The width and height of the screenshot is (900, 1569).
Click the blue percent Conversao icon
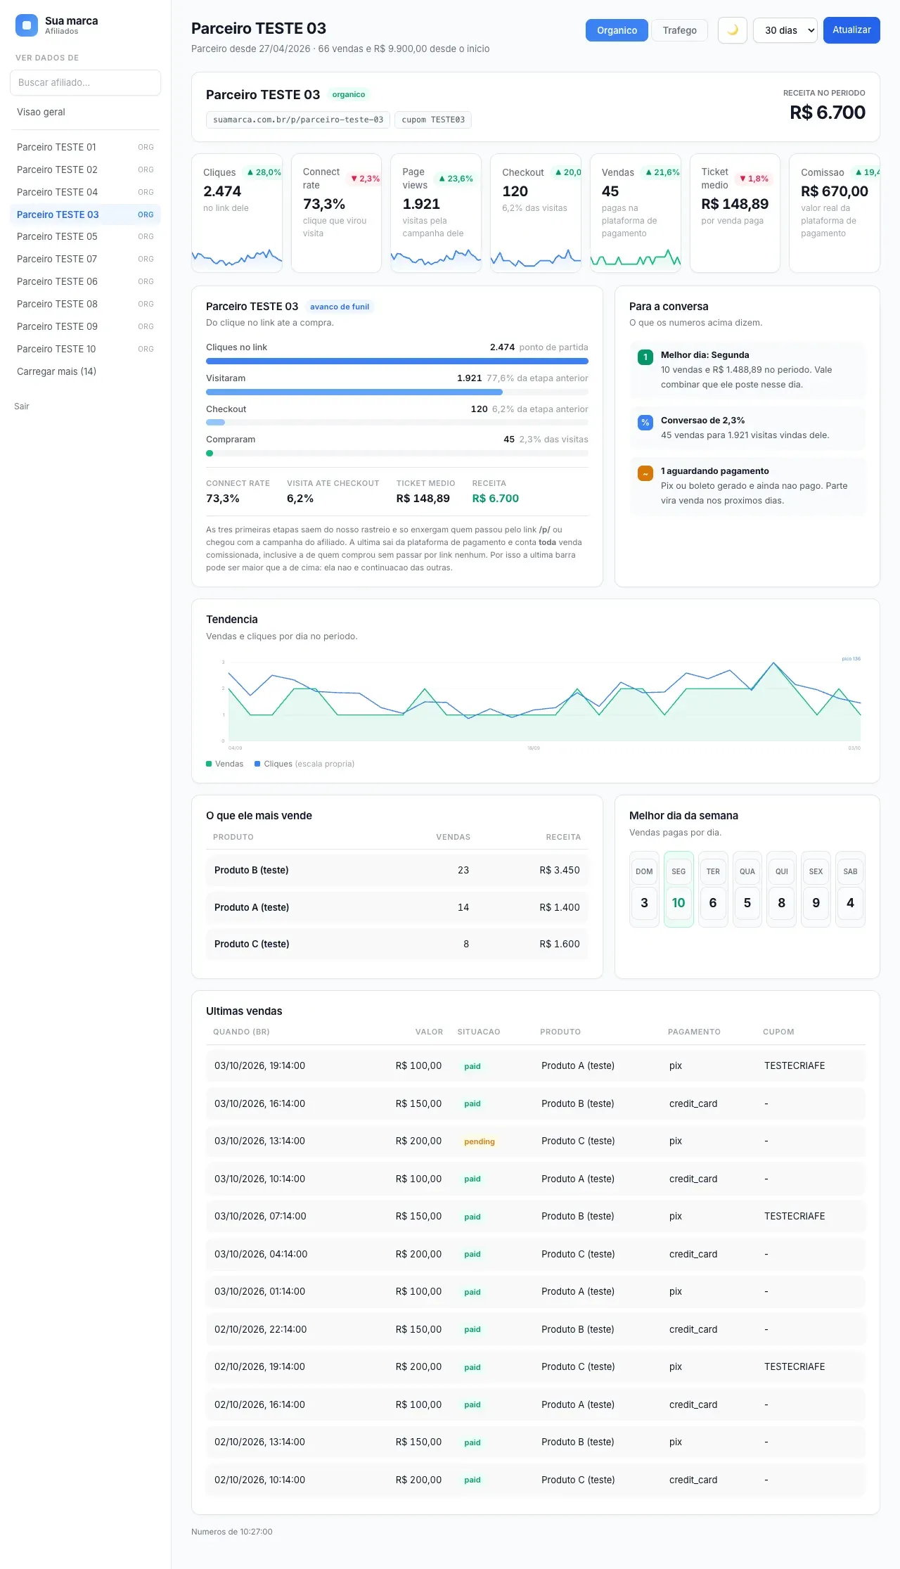[645, 423]
